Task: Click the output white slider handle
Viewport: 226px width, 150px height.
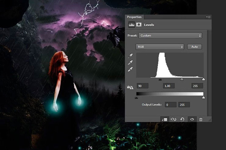Action: (x=203, y=98)
